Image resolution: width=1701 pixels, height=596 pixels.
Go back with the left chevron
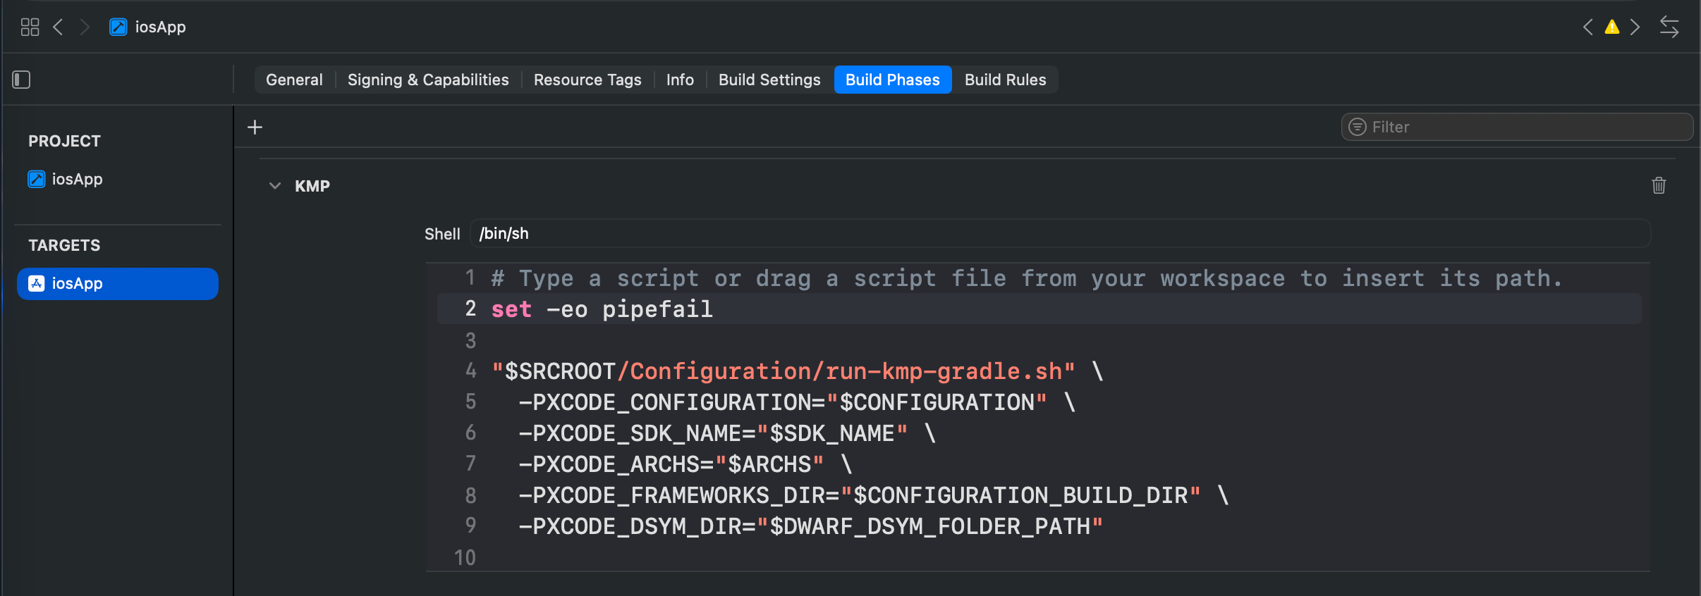pos(59,27)
